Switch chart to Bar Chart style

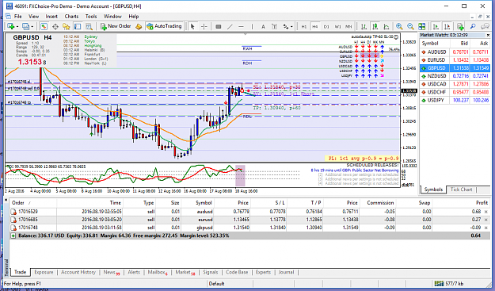click(364, 26)
